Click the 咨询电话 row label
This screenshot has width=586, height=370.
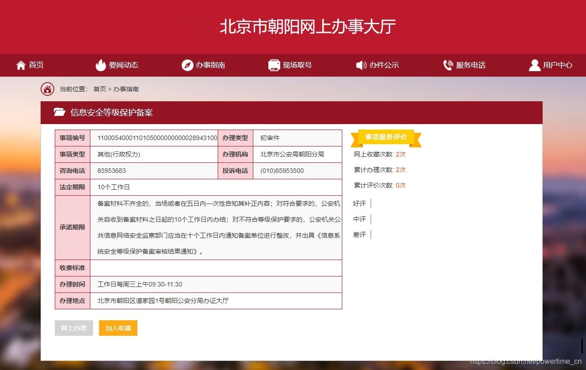[72, 171]
